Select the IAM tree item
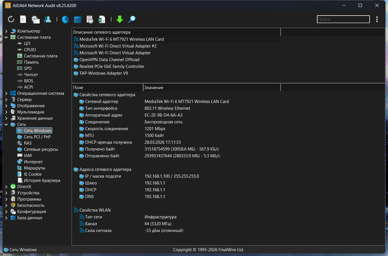This screenshot has width=388, height=256. (x=28, y=156)
